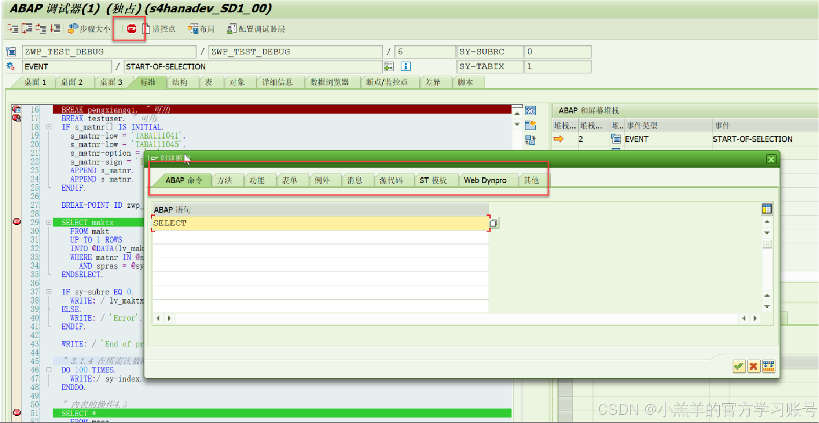The width and height of the screenshot is (819, 423).
Task: Click the services swap icon in right panel
Action: pos(531,141)
